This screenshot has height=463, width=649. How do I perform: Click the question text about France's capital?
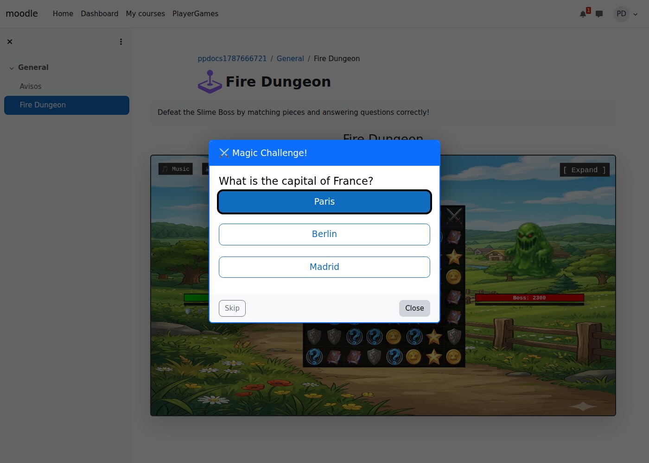296,181
